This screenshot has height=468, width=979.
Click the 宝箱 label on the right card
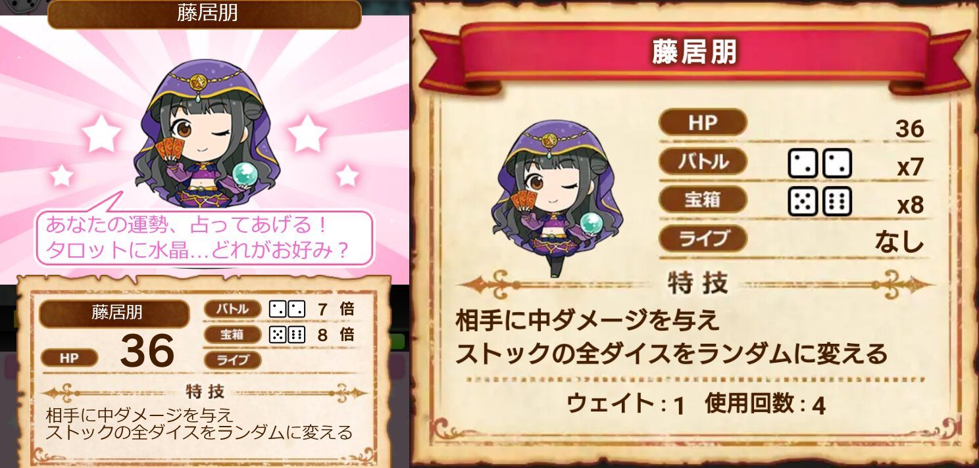point(703,200)
